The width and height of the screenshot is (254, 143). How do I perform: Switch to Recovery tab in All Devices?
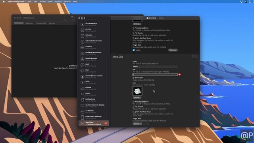click(x=52, y=23)
